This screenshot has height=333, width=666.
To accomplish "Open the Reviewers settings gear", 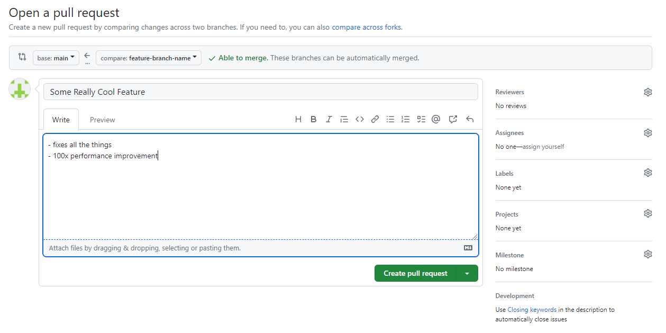I will click(648, 92).
